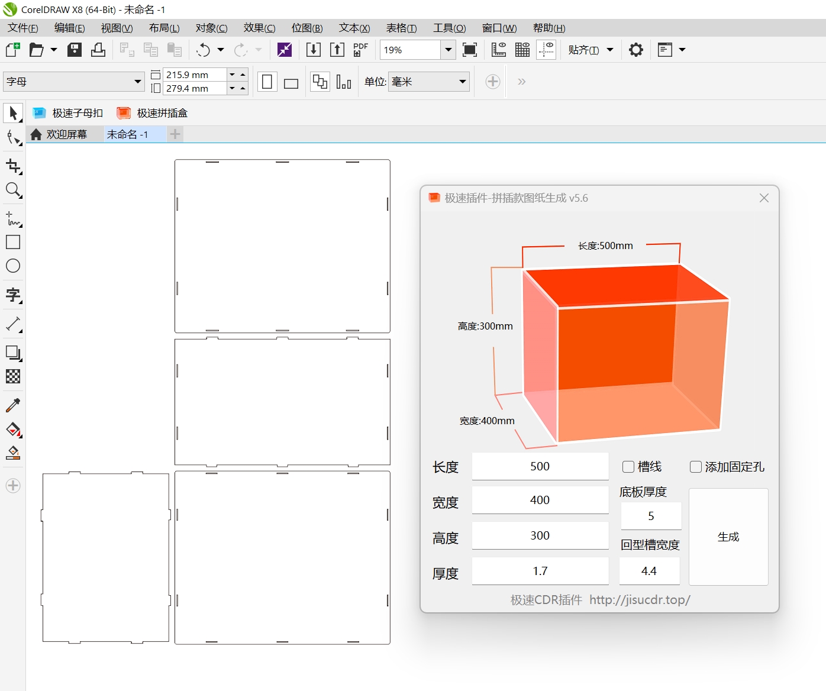Screen dimensions: 826x691
Task: Save the document with floppy icon
Action: click(x=75, y=50)
